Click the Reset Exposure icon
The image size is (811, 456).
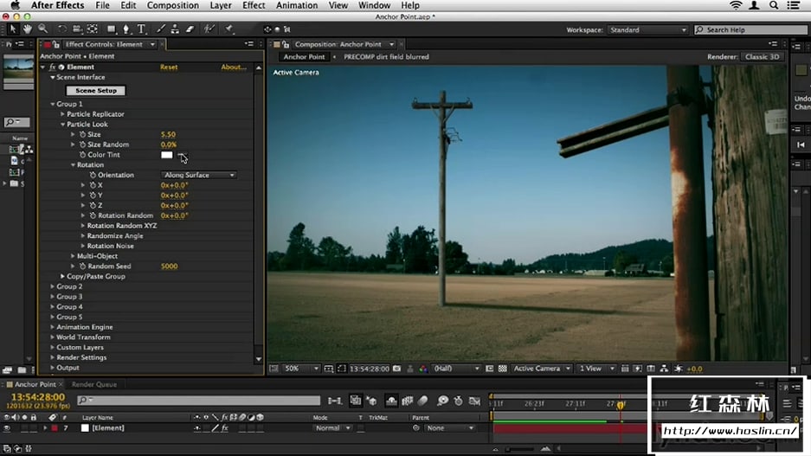678,369
